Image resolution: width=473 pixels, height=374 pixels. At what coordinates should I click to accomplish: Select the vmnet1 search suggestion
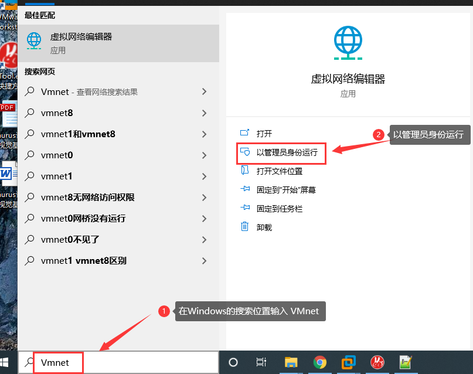(118, 176)
